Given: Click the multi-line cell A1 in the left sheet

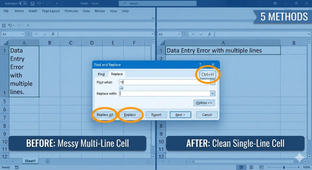Looking at the screenshot, I should (24, 71).
